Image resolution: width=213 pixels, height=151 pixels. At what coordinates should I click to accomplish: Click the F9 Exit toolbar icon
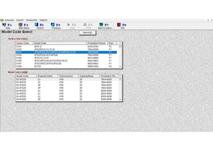point(122,26)
